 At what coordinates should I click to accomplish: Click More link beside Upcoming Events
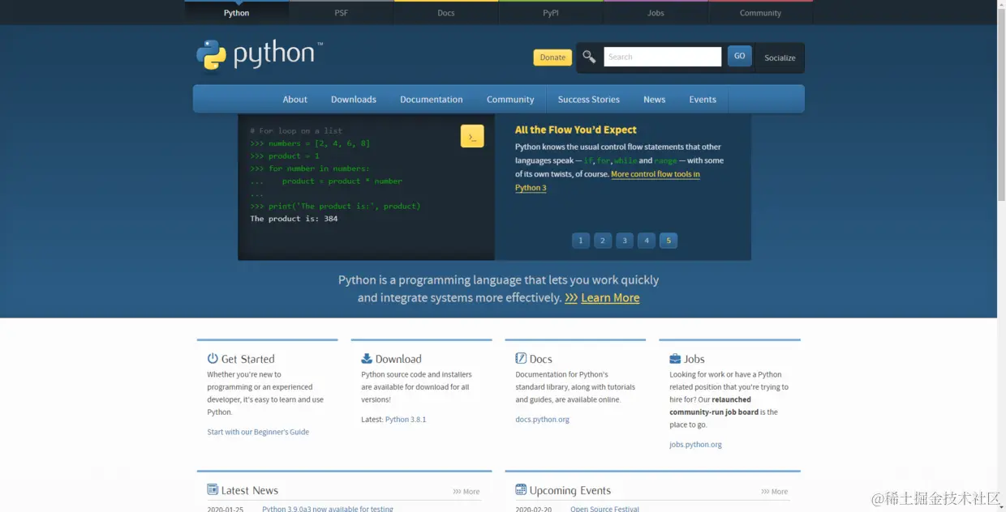coord(775,492)
